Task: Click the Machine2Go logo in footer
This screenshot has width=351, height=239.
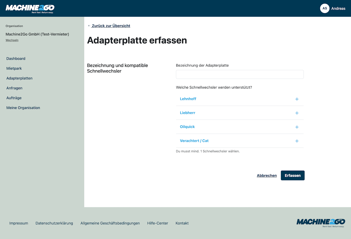Action: 321,223
